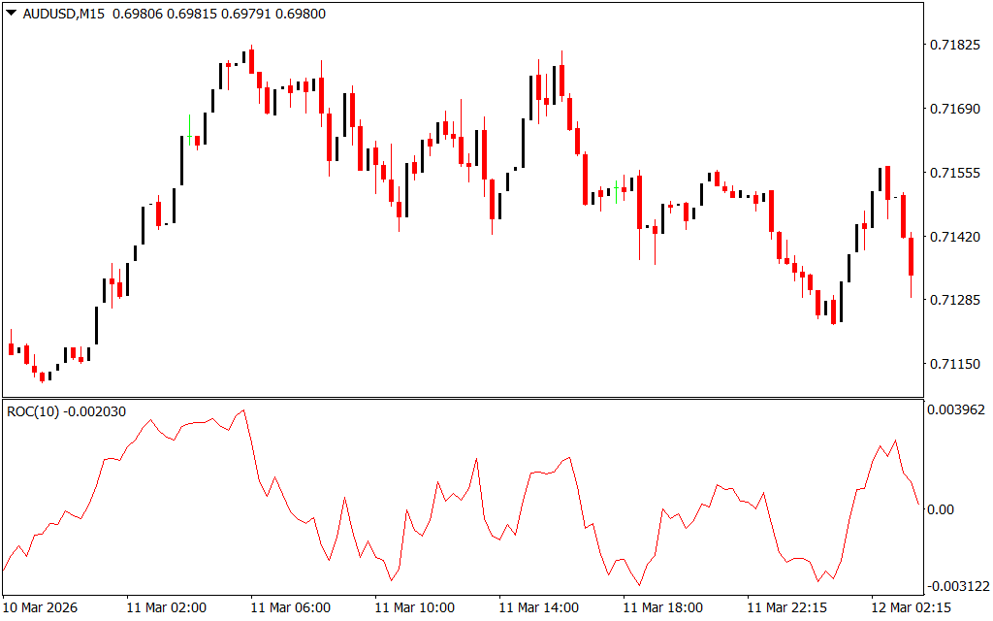Click the -0.003122 ROC scale value
This screenshot has height=621, width=993.
tap(959, 586)
